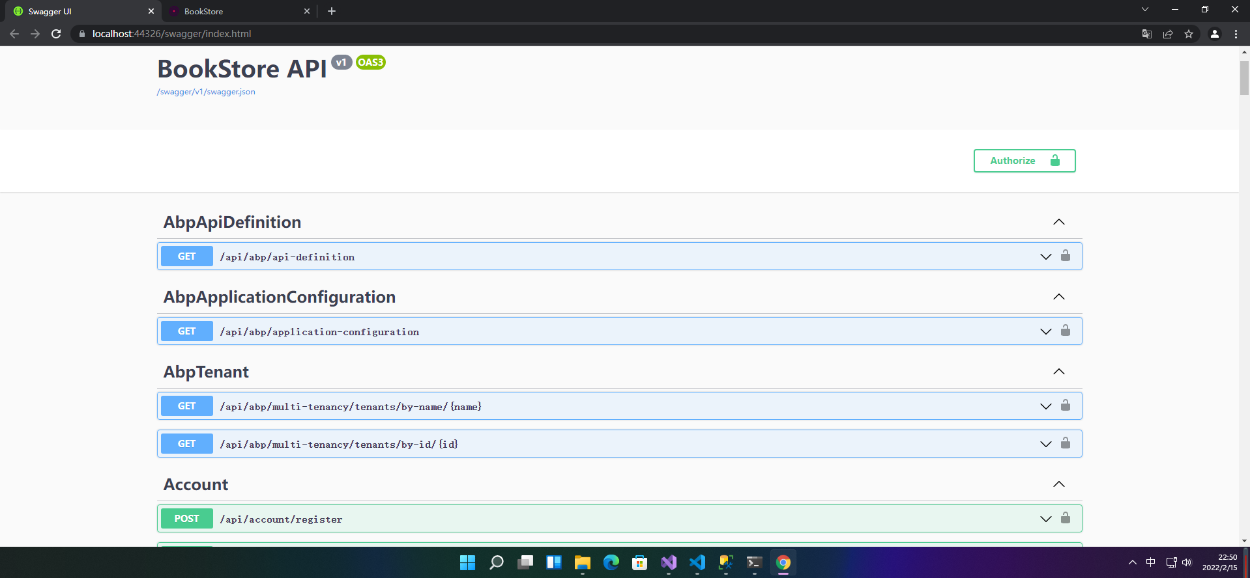
Task: Click GET button for application-configuration
Action: [x=187, y=331]
